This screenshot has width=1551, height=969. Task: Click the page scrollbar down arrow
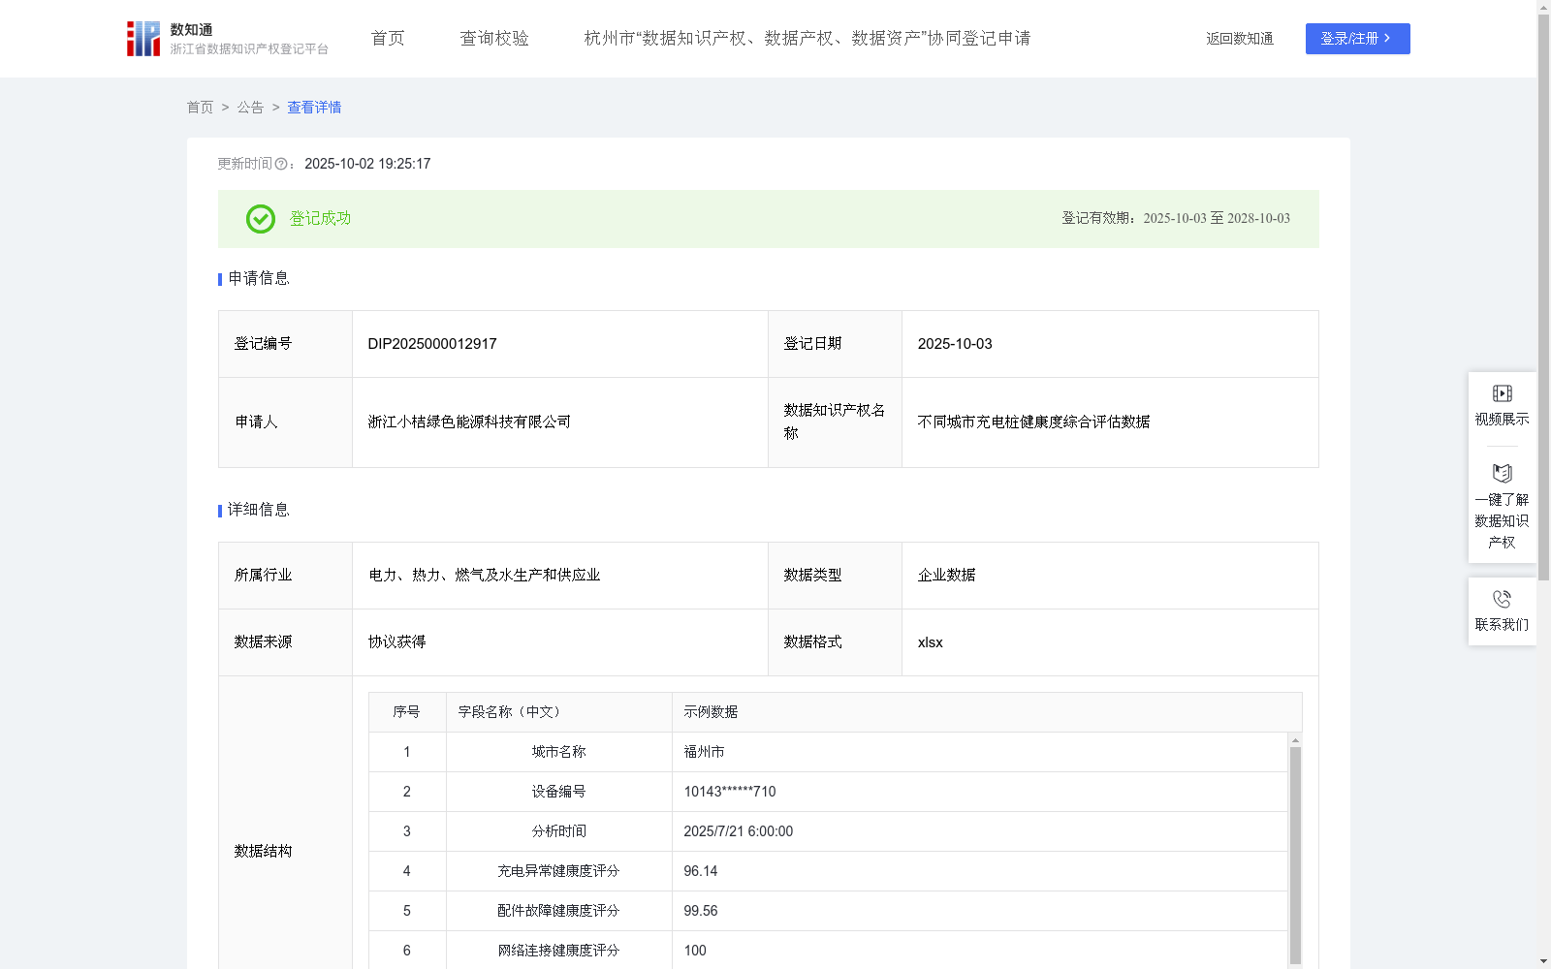(x=1543, y=961)
